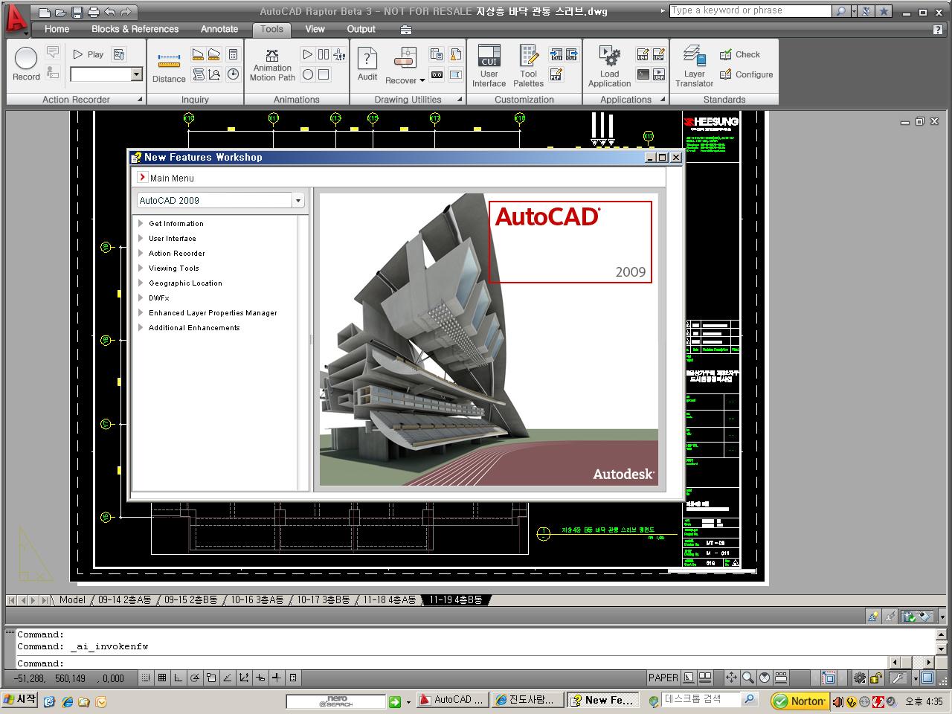Select the Pan tool in status bar
Screen dimensions: 952x714
click(x=732, y=678)
